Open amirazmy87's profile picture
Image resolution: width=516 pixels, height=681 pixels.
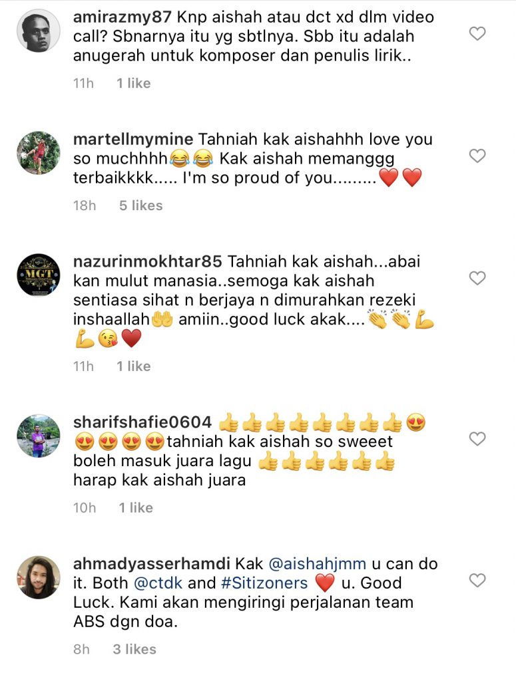pyautogui.click(x=38, y=31)
